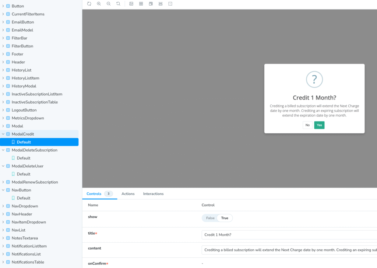This screenshot has width=377, height=268.
Task: Switch to the Actions tab
Action: 128,194
